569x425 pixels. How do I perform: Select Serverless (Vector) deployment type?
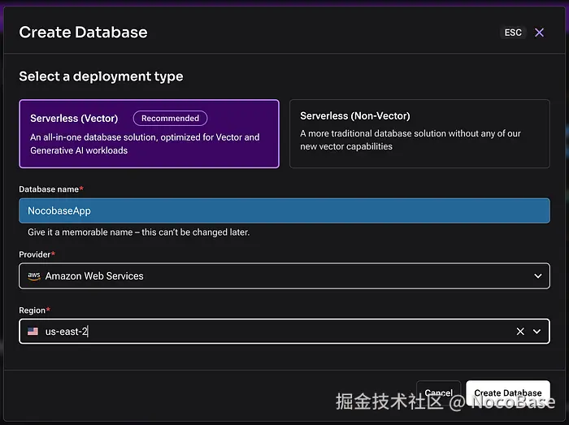pyautogui.click(x=149, y=133)
